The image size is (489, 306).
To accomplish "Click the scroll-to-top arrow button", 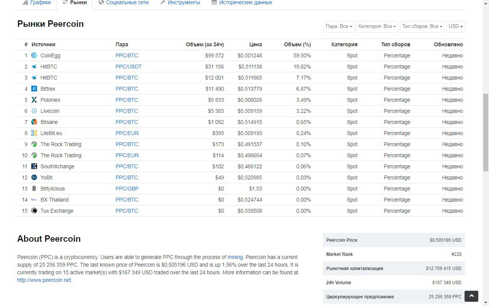I will point(471,296).
